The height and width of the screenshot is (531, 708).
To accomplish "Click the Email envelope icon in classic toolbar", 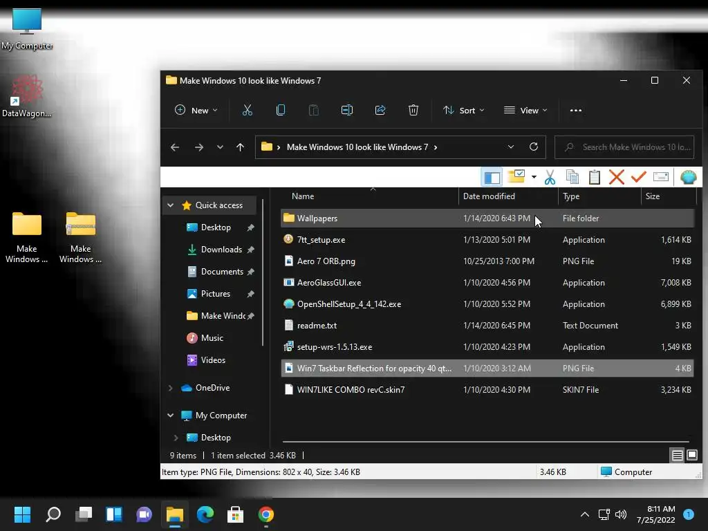I will tap(660, 176).
